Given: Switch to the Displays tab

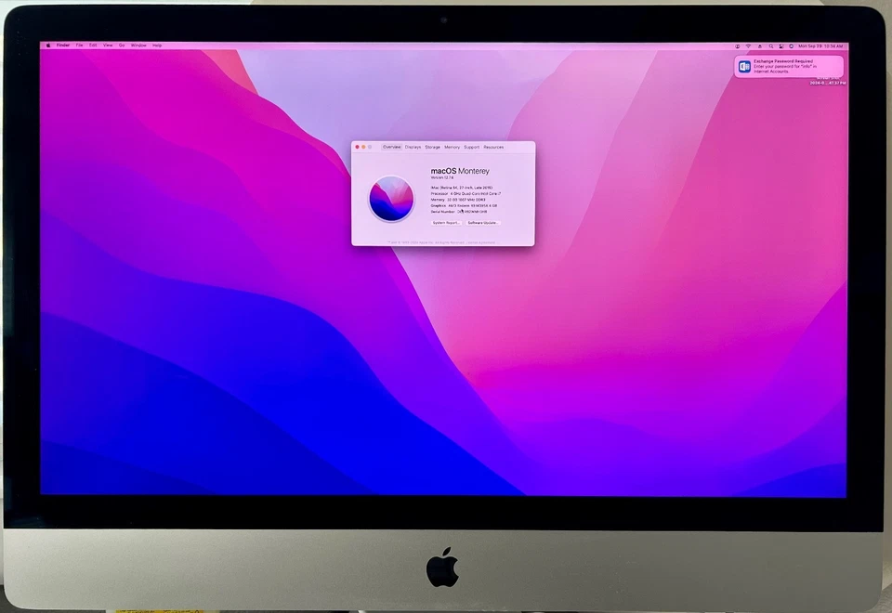Looking at the screenshot, I should click(413, 148).
